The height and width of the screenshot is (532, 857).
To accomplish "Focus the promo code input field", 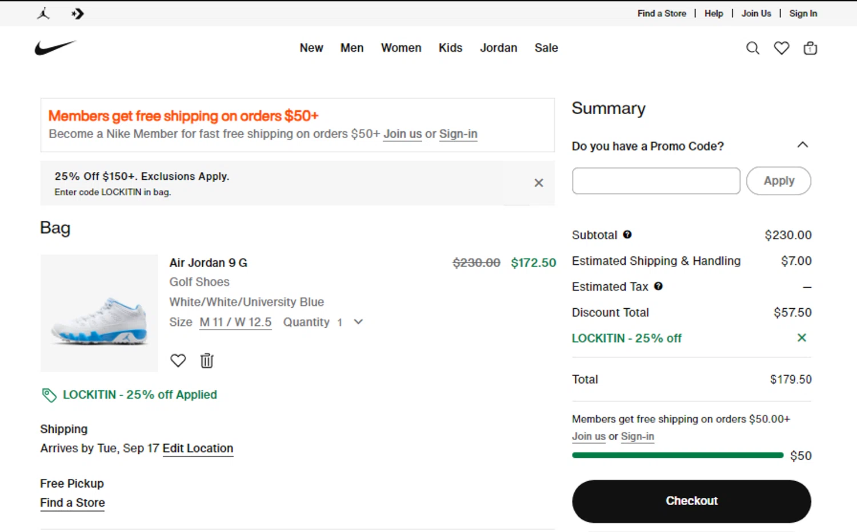I will click(656, 180).
